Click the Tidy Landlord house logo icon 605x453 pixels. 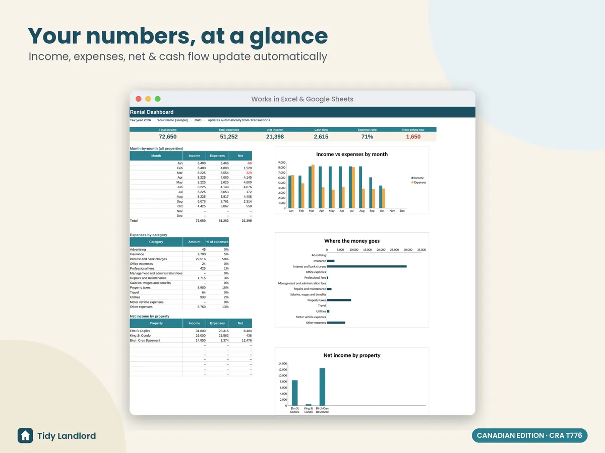click(25, 435)
